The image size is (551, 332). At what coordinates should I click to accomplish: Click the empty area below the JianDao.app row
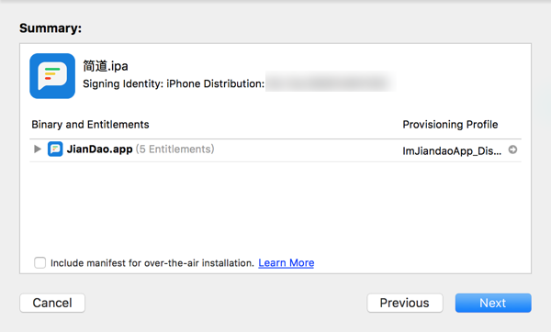click(x=275, y=207)
